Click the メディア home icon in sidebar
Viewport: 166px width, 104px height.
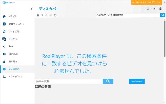pos(4,17)
